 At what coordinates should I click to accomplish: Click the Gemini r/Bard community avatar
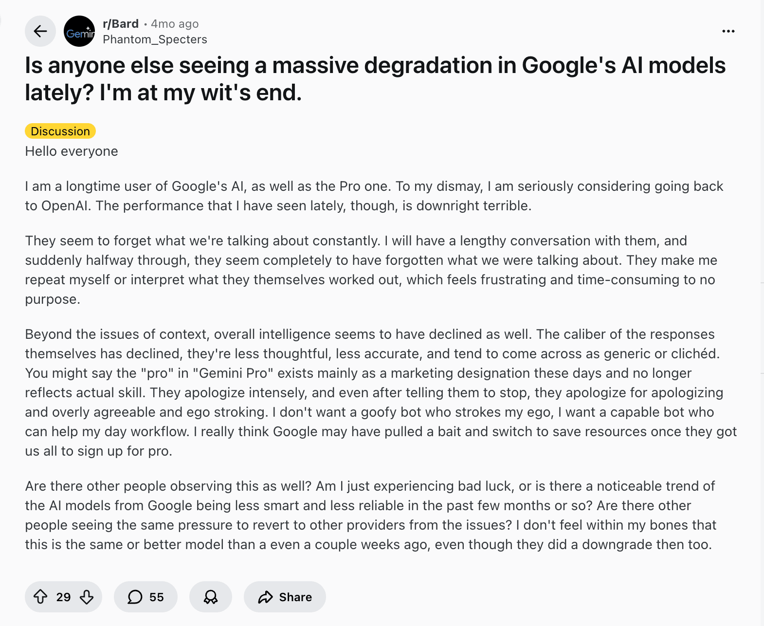click(80, 31)
